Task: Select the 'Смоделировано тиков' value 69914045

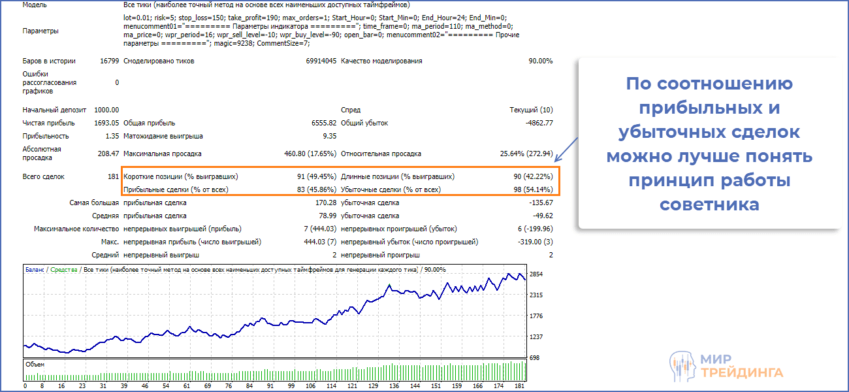Action: [321, 61]
